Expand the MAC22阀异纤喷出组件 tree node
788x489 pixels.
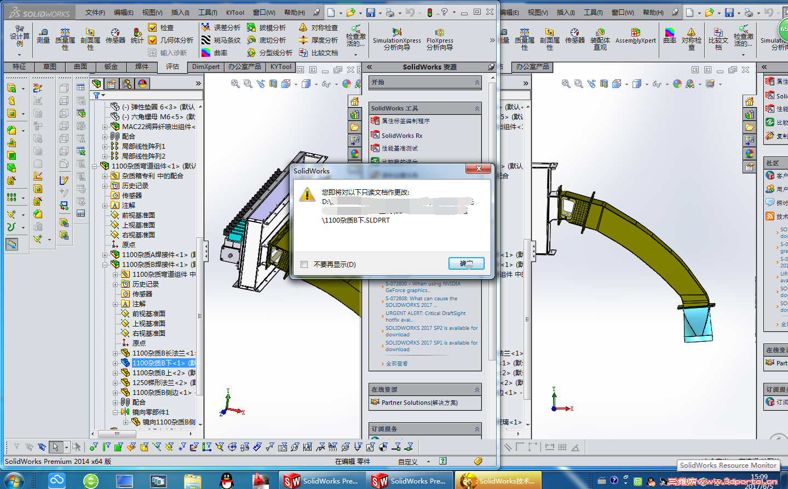[105, 126]
